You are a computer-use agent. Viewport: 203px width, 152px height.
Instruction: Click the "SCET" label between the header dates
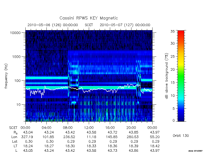[x=89, y=25]
